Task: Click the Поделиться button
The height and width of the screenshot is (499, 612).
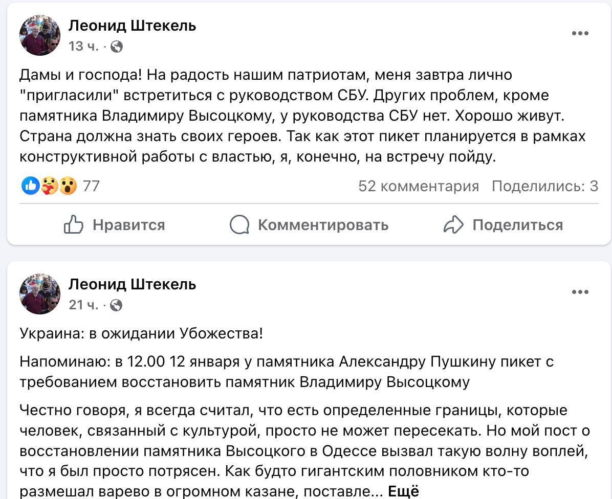Action: click(503, 225)
